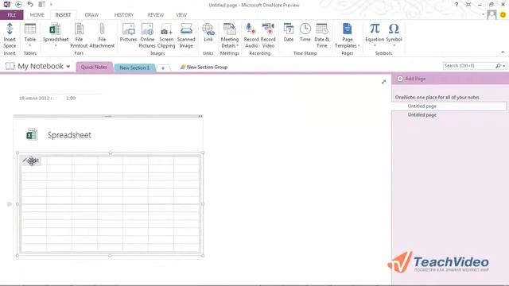Viewport: 509px width, 286px height.
Task: Open the Quick Notes section
Action: (94, 67)
